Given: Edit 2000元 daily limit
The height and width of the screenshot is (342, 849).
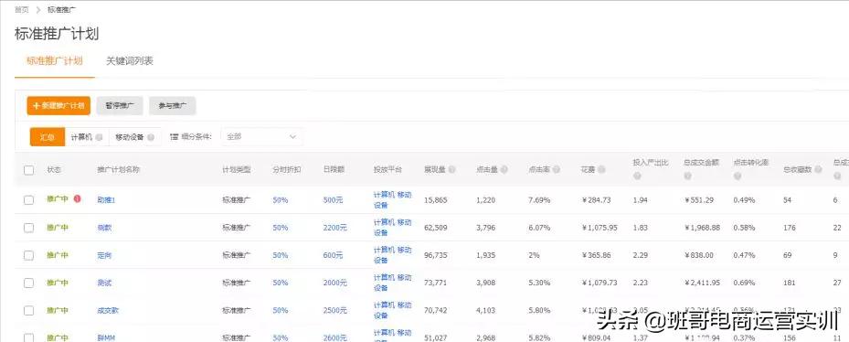Looking at the screenshot, I should pos(335,283).
